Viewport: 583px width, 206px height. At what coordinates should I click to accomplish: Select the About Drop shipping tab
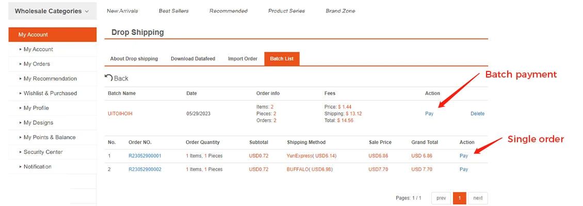(x=134, y=59)
